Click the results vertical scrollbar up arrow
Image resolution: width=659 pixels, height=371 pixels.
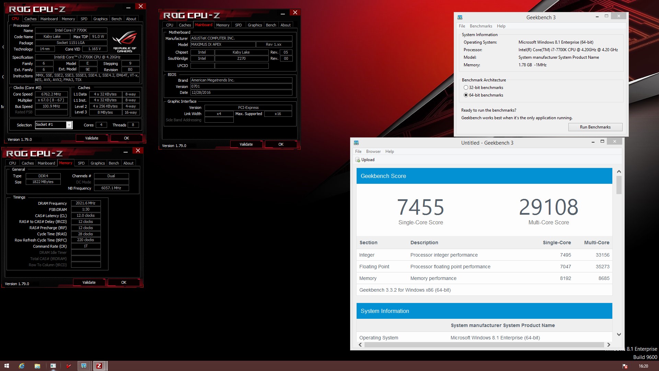[619, 171]
